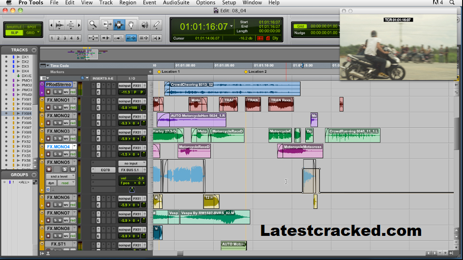
Task: Mute the FX.MONO5 track
Action: 72,169
